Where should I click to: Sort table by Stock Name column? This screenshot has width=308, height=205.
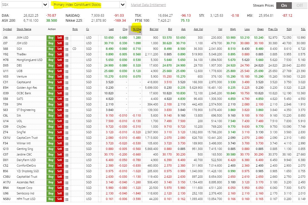click(24, 29)
